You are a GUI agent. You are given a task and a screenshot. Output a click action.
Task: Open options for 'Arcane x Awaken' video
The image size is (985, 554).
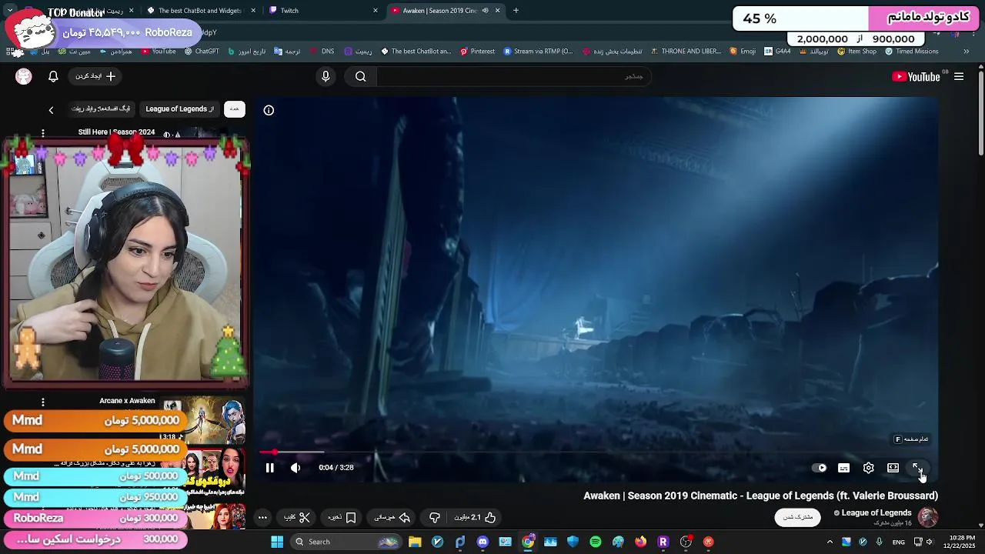coord(43,402)
